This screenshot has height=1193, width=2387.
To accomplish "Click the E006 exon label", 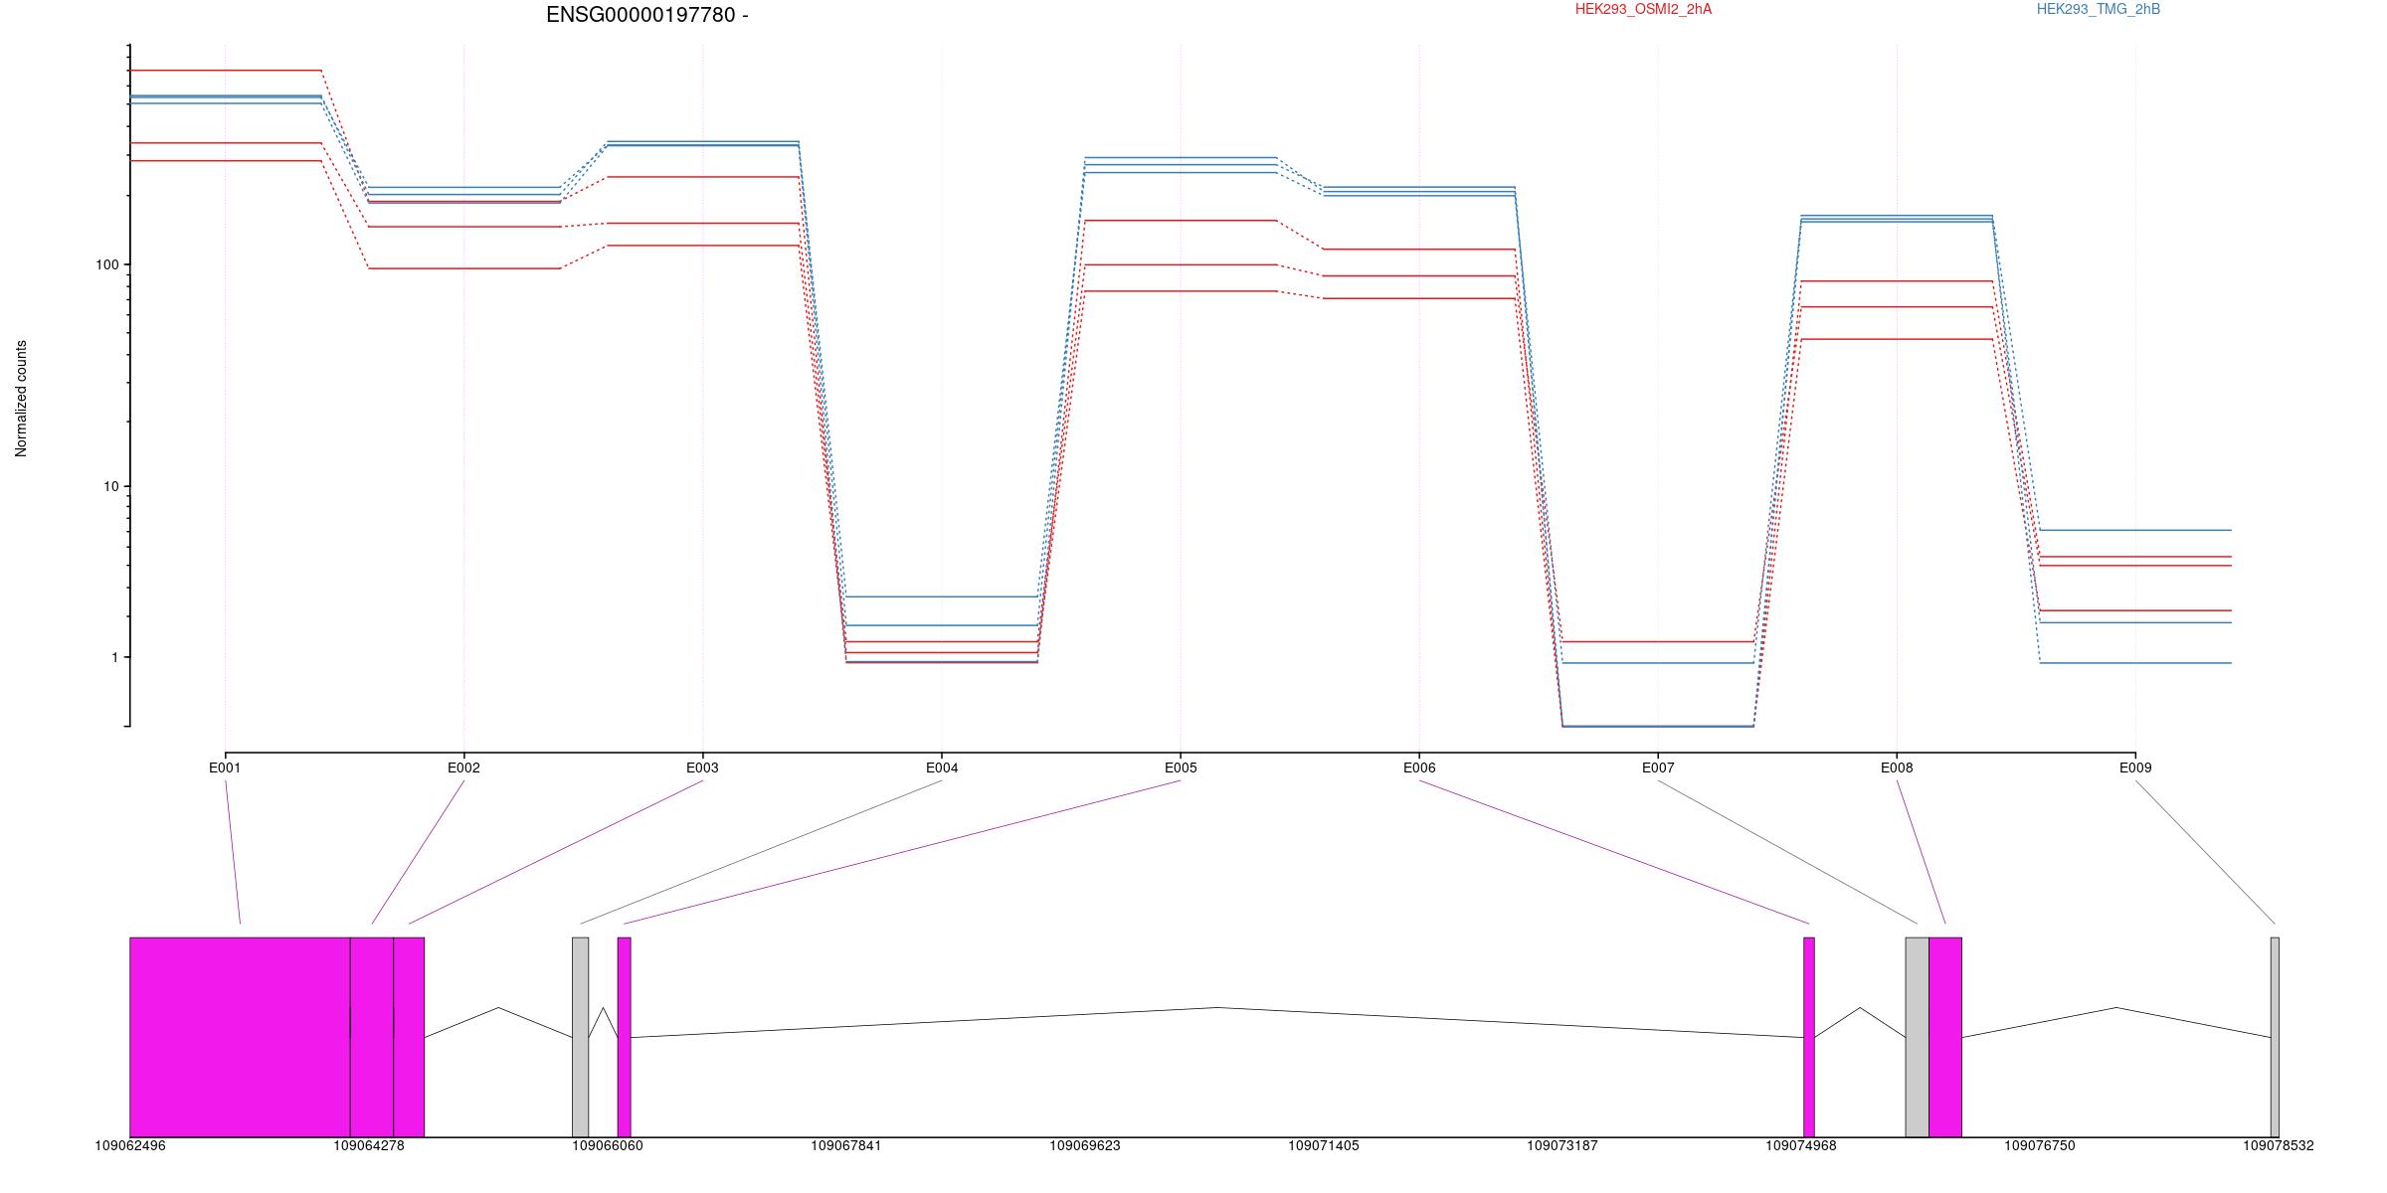I will (x=1419, y=767).
